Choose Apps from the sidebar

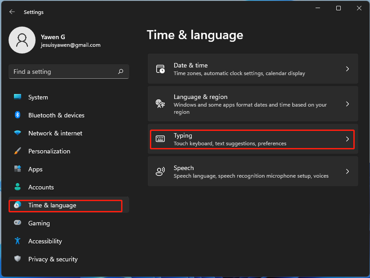pyautogui.click(x=68, y=169)
